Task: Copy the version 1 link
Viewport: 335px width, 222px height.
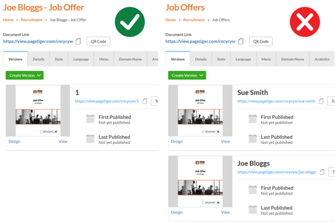Action: point(145,101)
